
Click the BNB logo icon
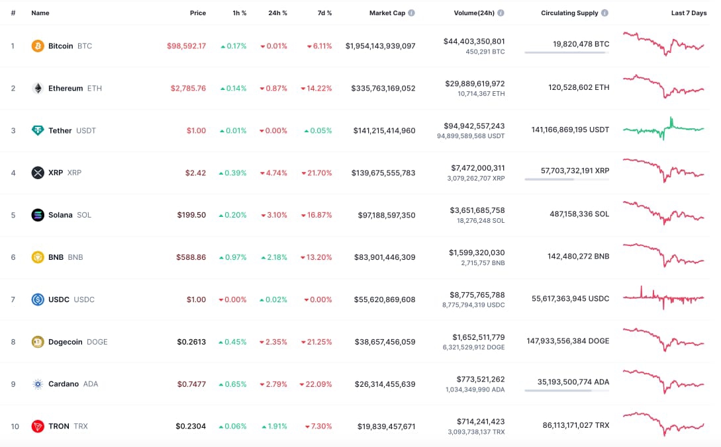38,257
